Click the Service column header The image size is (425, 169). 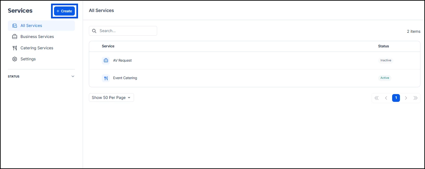pos(108,46)
